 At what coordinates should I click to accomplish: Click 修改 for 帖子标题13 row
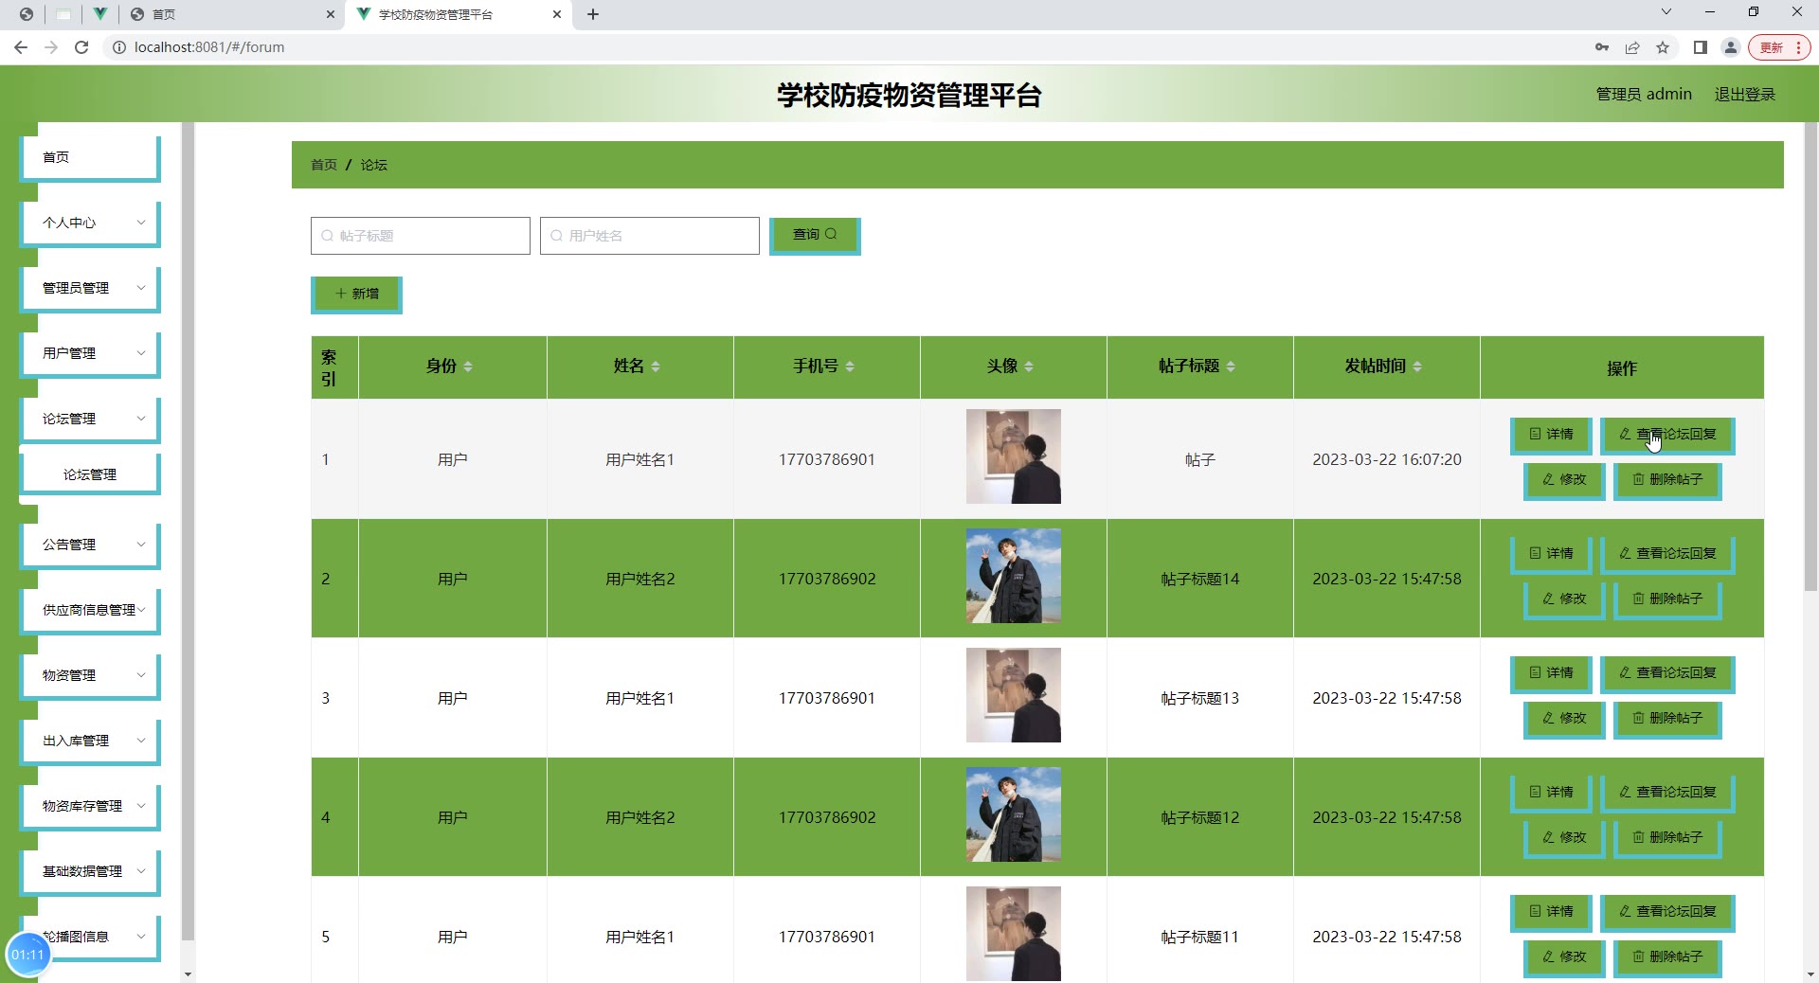(x=1564, y=719)
